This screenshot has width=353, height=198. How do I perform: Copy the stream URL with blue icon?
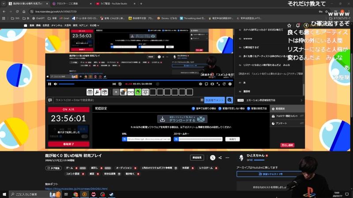pos(124,139)
